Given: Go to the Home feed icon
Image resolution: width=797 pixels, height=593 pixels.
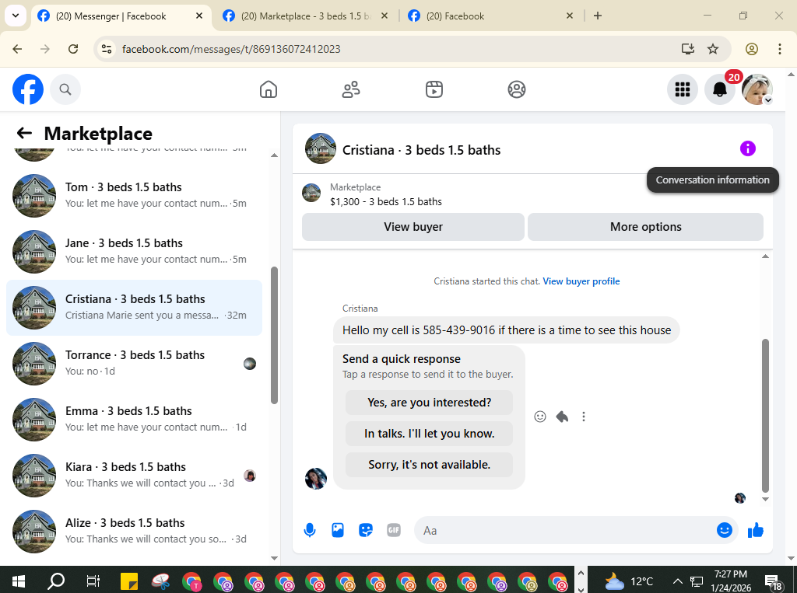Looking at the screenshot, I should coord(269,89).
